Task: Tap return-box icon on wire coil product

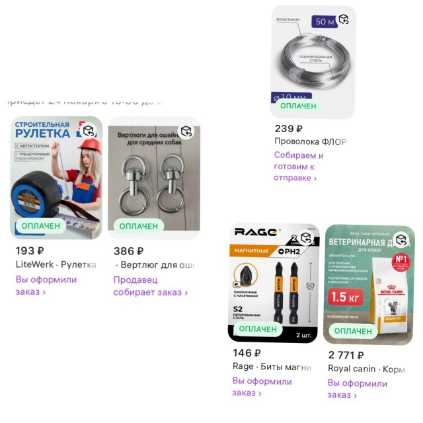Action: (x=344, y=19)
